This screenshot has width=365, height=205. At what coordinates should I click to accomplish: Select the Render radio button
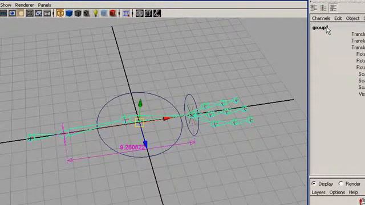pyautogui.click(x=341, y=183)
